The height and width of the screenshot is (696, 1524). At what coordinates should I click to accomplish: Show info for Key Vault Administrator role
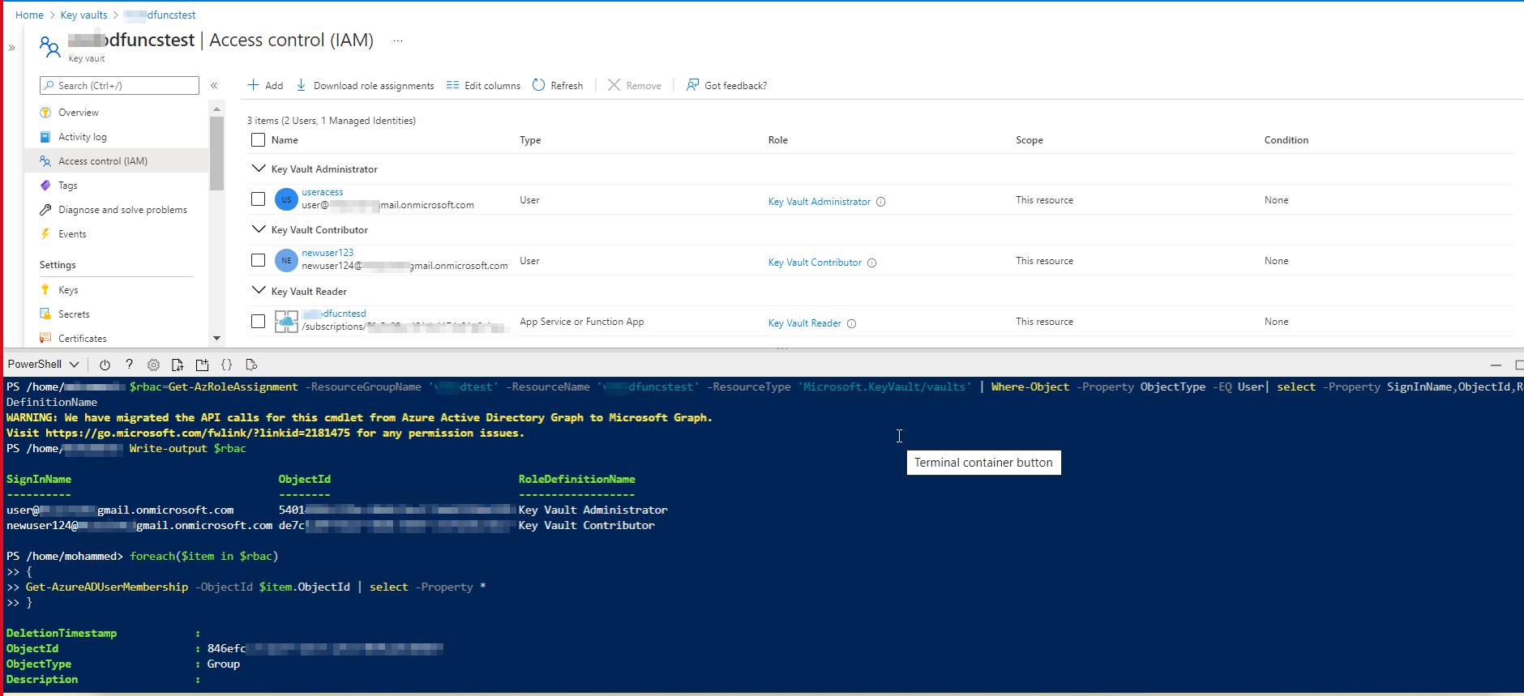880,202
